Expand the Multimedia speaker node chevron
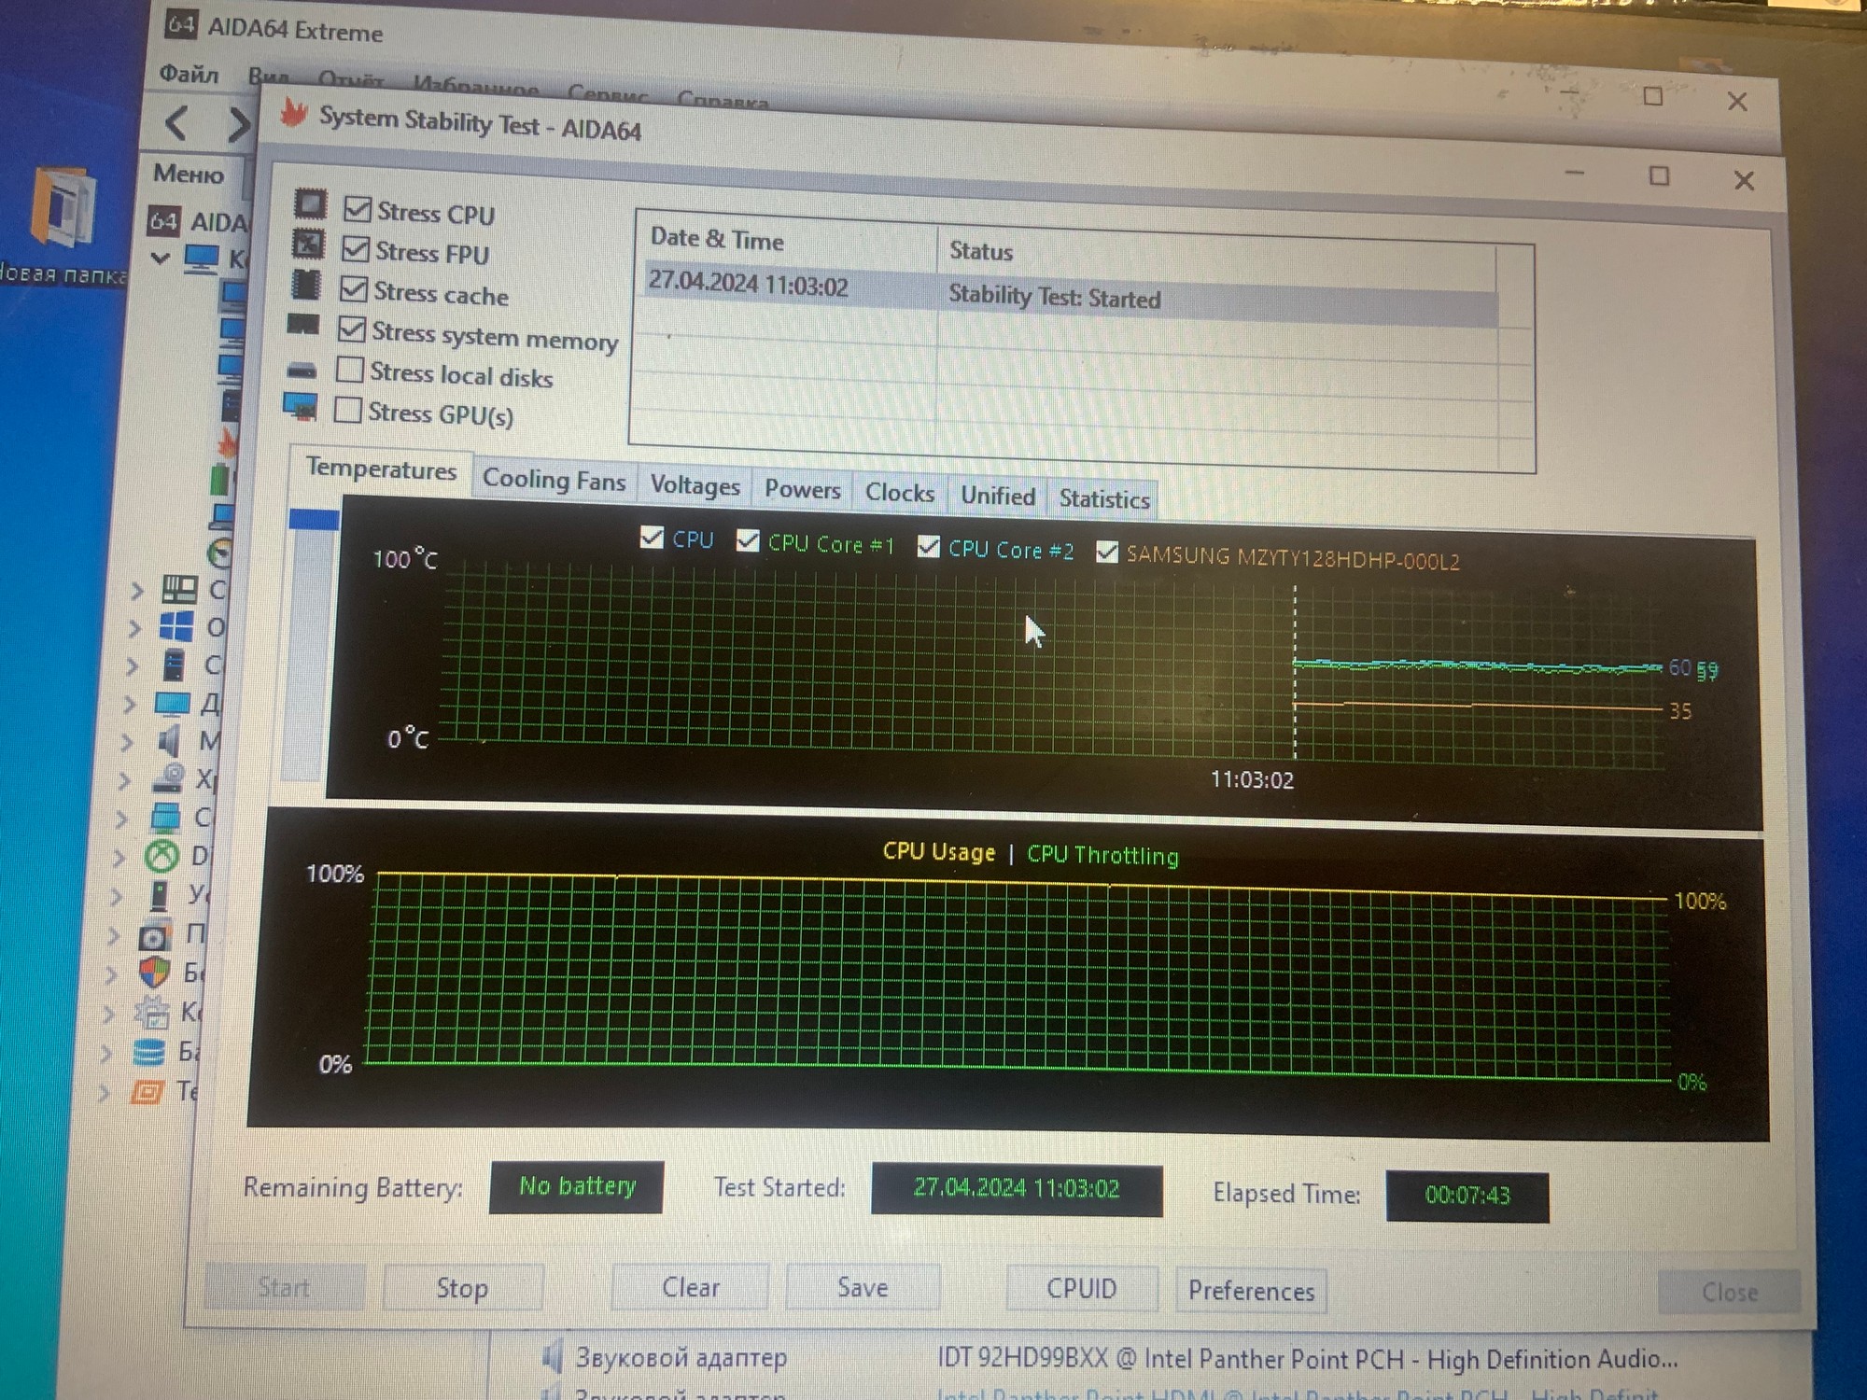This screenshot has width=1867, height=1400. tap(127, 742)
